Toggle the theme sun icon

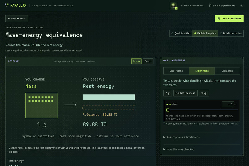tap(242, 6)
